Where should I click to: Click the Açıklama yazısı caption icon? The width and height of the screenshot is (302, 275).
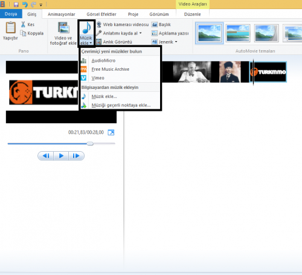point(155,33)
